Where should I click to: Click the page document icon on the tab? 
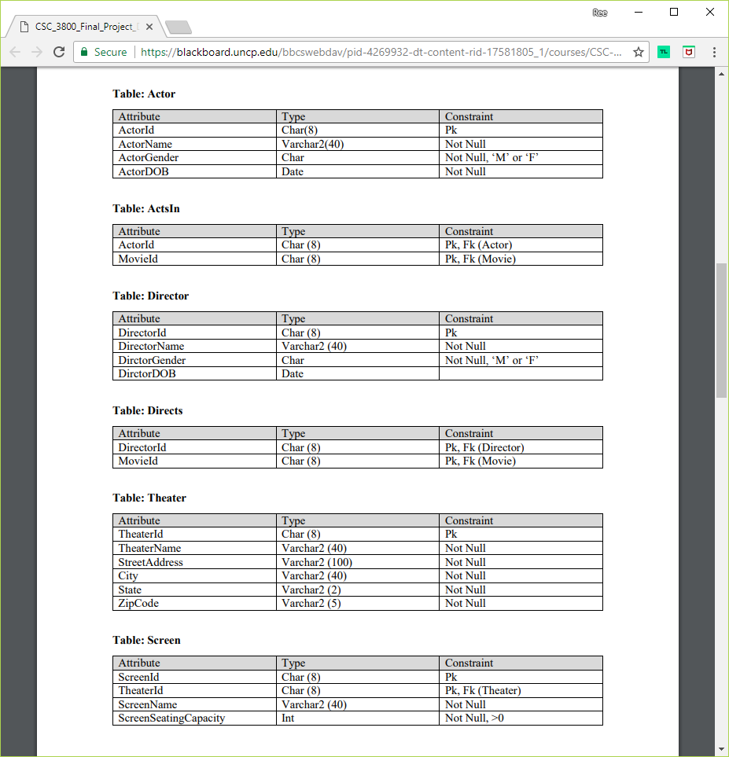27,25
